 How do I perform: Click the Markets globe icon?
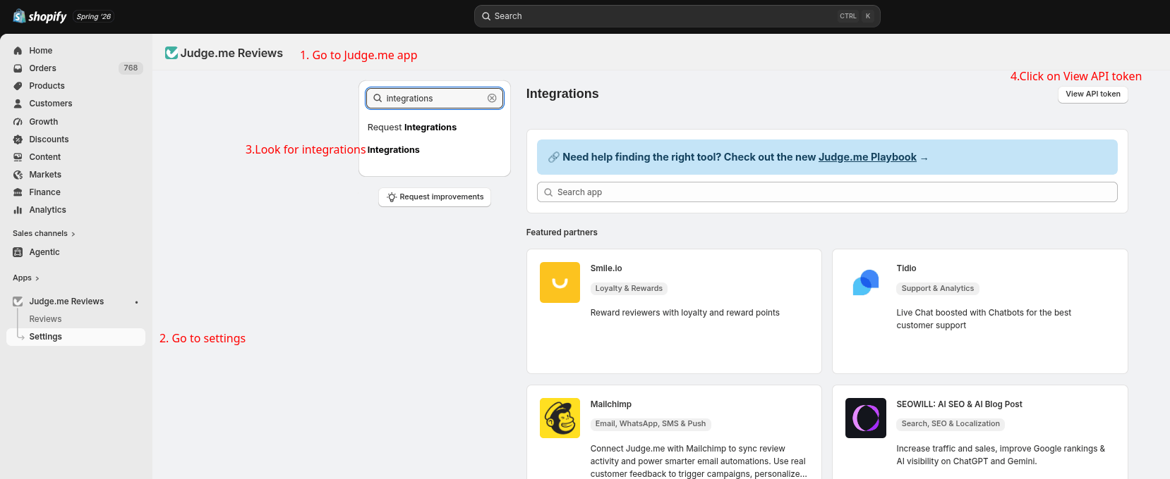pyautogui.click(x=18, y=175)
